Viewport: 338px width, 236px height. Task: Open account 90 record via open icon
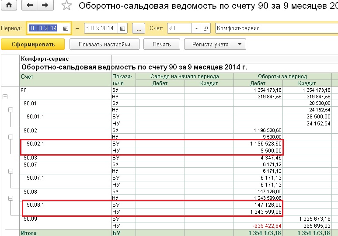[206, 28]
